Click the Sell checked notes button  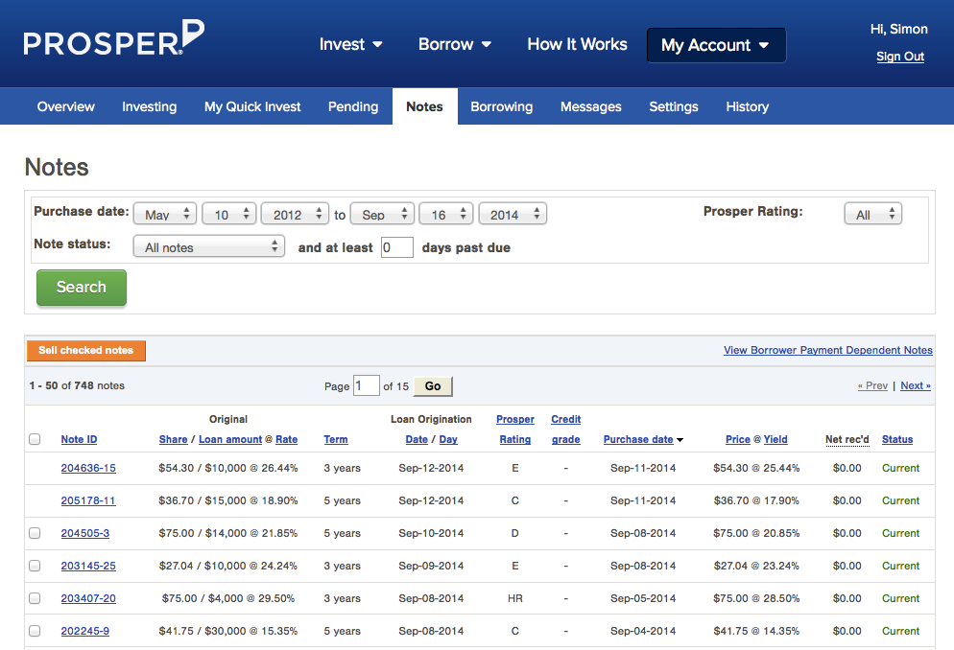point(85,351)
